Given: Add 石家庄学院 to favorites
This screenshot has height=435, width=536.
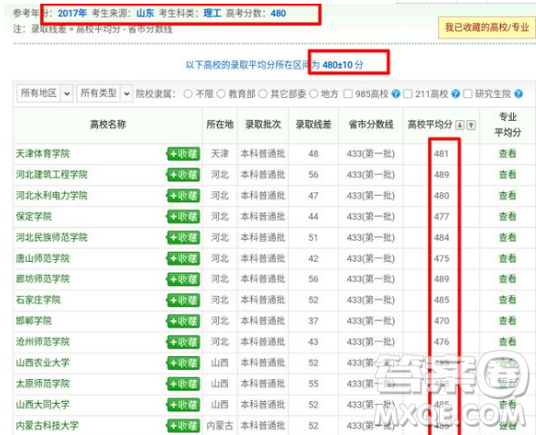Looking at the screenshot, I should (x=183, y=300).
